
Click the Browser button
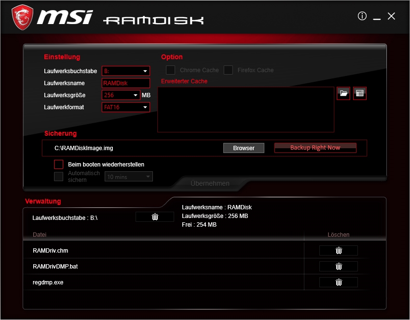coord(244,148)
